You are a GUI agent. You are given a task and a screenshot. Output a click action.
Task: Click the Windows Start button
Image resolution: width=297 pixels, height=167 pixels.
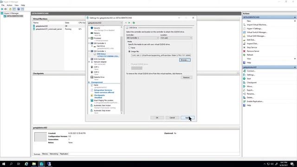coord(4,164)
